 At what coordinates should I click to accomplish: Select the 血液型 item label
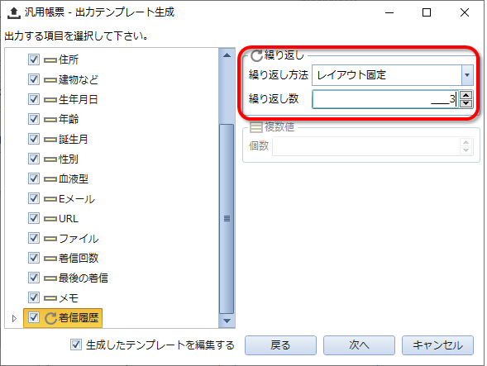(74, 178)
